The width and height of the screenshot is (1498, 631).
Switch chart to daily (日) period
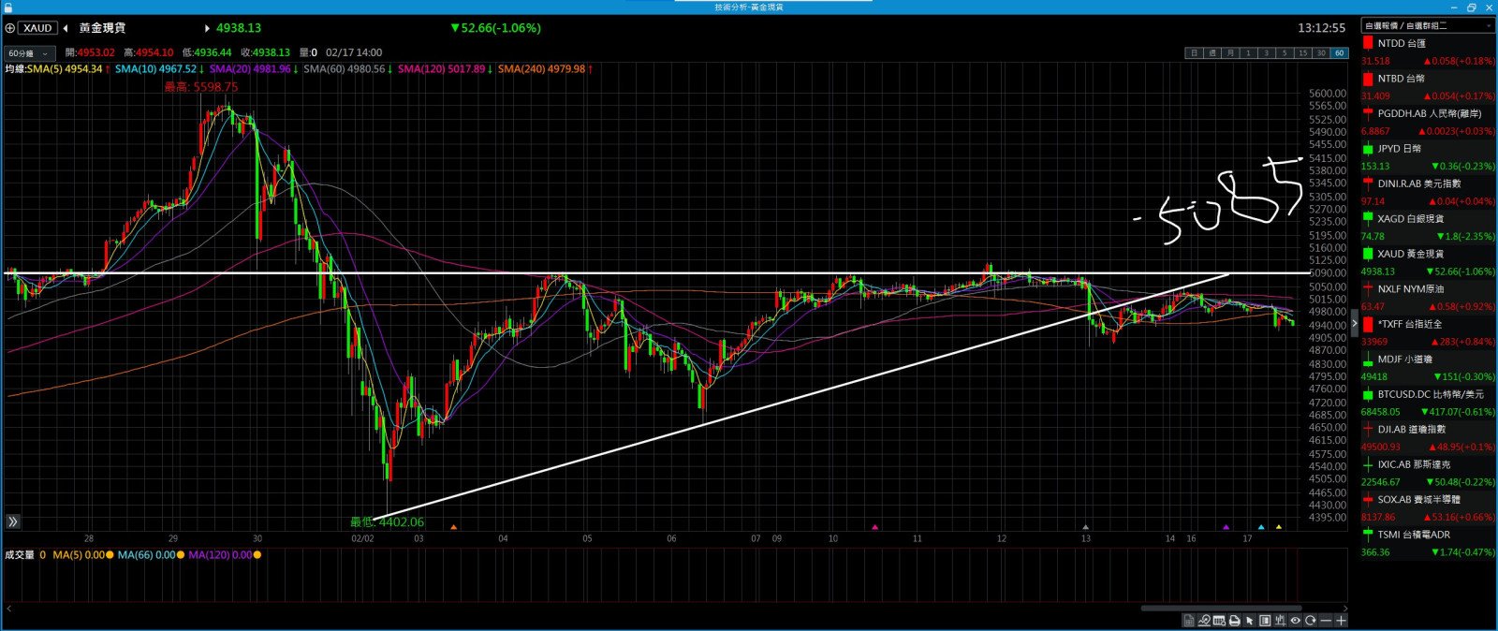coord(1194,53)
